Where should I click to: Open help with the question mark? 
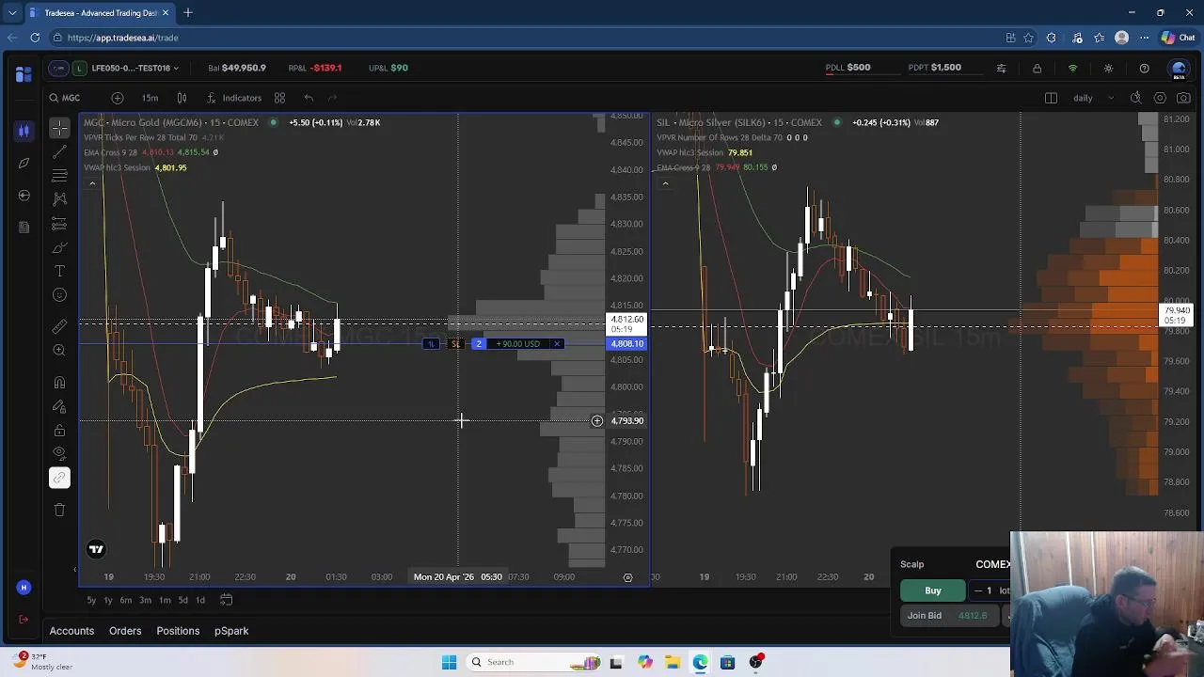tap(1144, 68)
